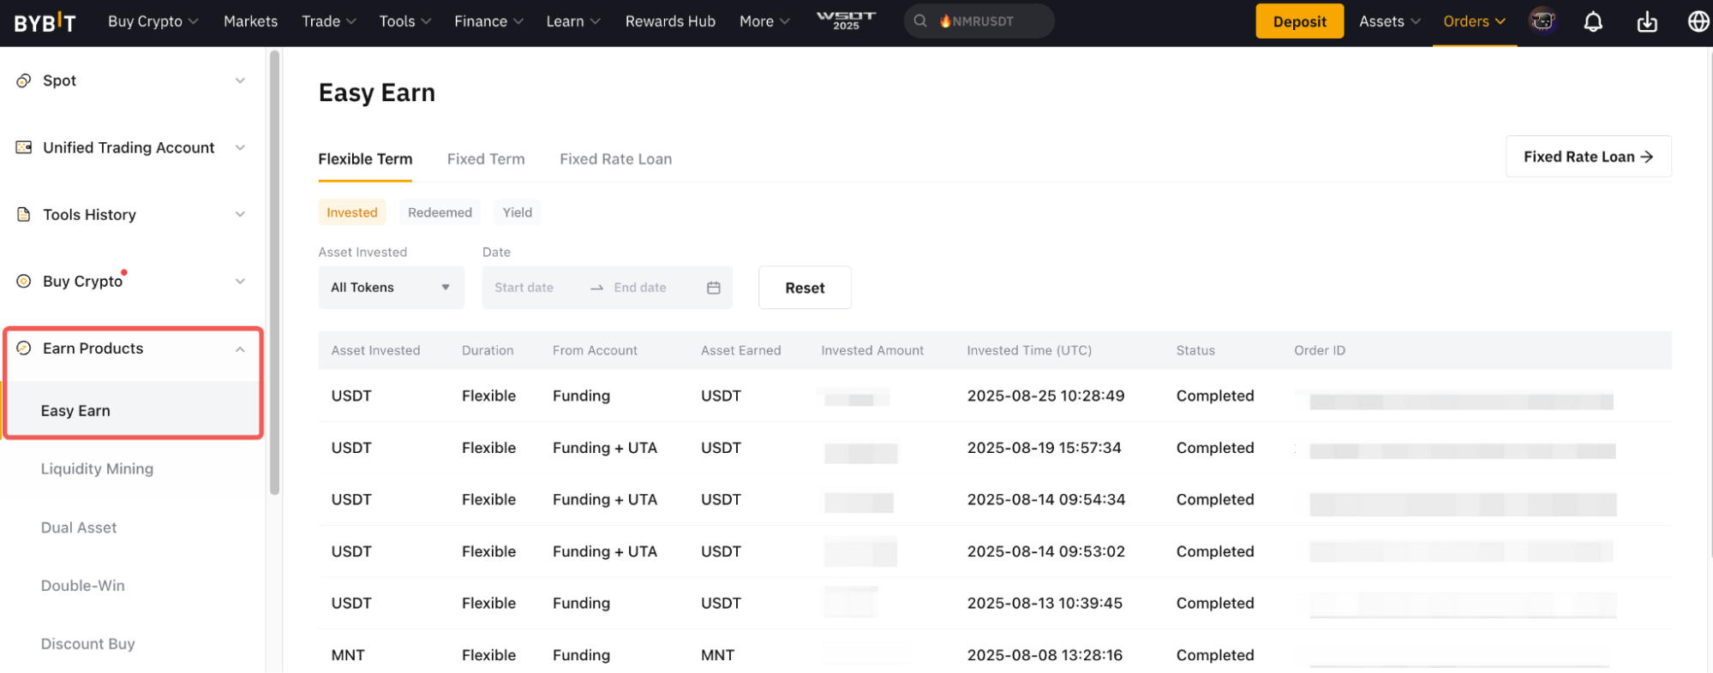
Task: Click the search magnifier icon
Action: [920, 21]
